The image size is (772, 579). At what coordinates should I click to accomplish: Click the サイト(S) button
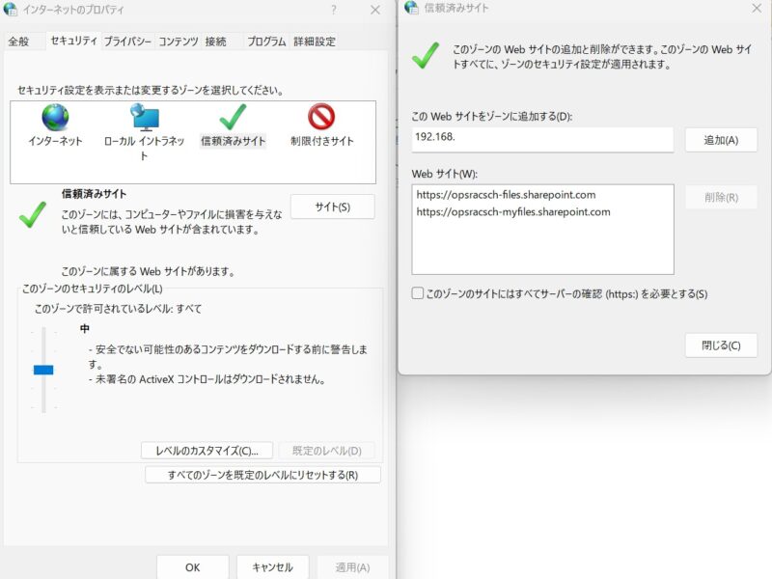pyautogui.click(x=332, y=207)
